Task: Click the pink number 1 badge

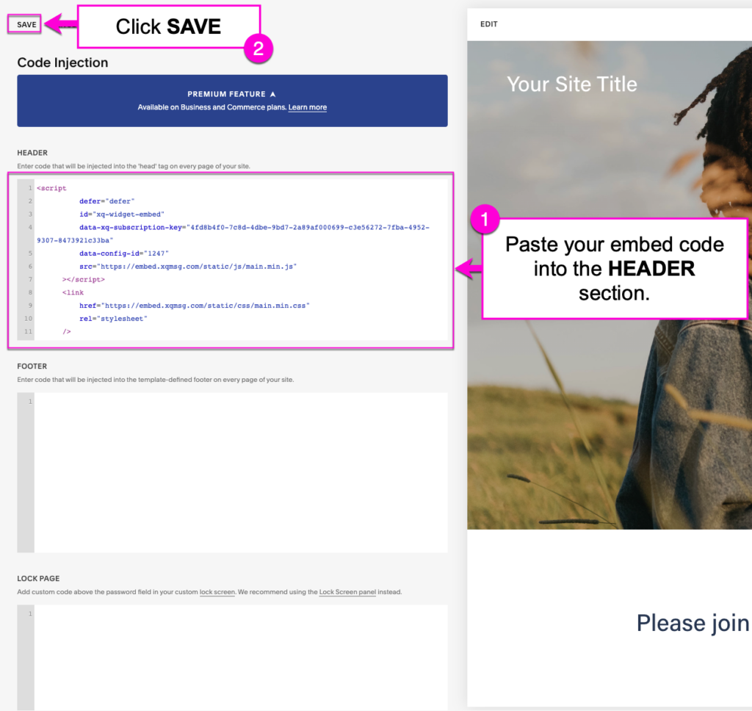Action: [x=484, y=220]
